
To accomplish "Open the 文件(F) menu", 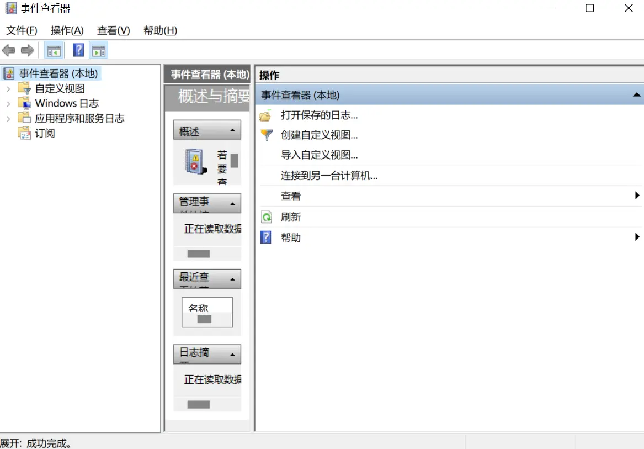I will pos(22,30).
